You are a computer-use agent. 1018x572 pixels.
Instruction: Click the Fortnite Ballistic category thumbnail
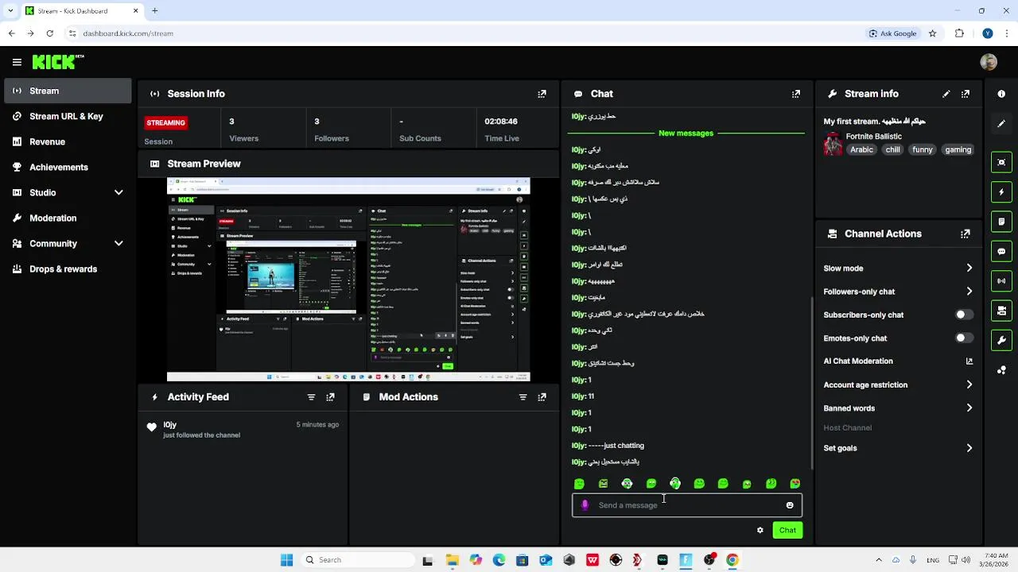833,144
